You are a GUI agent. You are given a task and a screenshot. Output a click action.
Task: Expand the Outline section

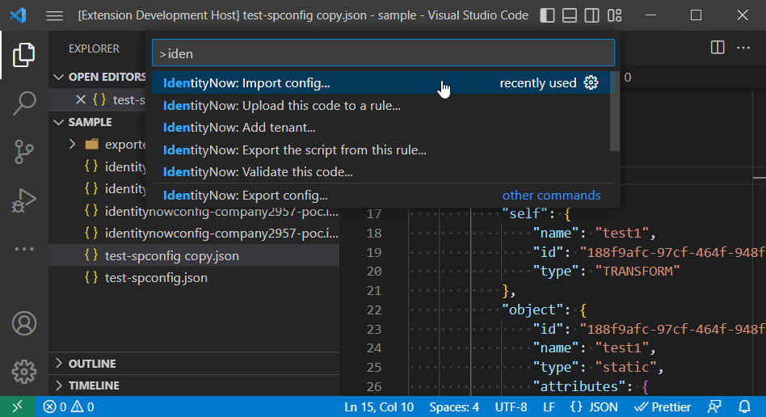[x=59, y=363]
